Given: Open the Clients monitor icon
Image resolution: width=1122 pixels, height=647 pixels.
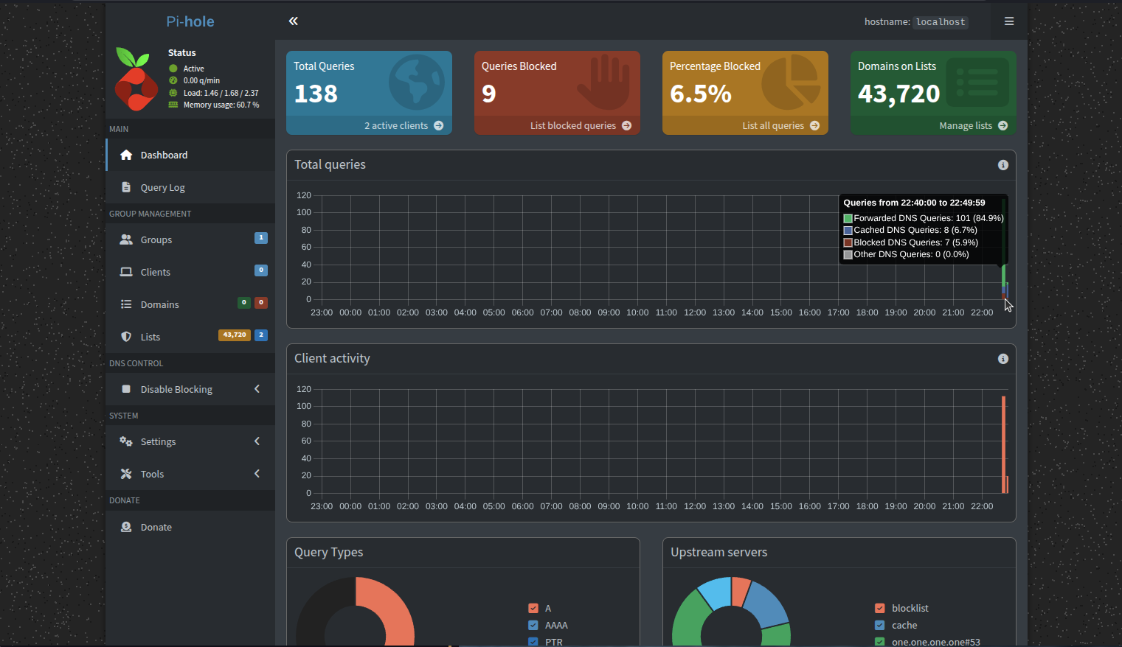Looking at the screenshot, I should click(x=126, y=272).
